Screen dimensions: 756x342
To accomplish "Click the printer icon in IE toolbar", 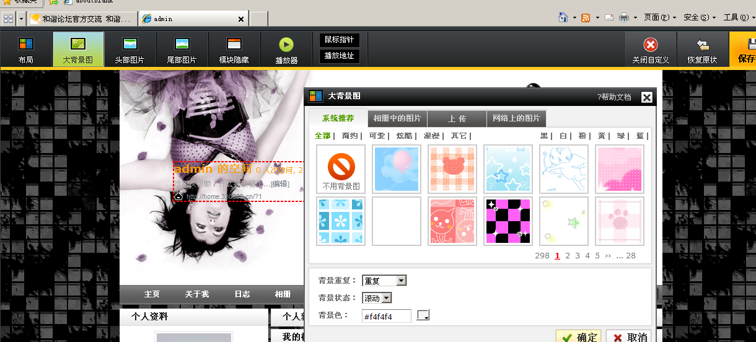I will point(625,17).
